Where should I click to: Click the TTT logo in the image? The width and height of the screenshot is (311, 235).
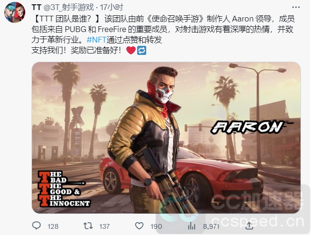click(x=63, y=189)
